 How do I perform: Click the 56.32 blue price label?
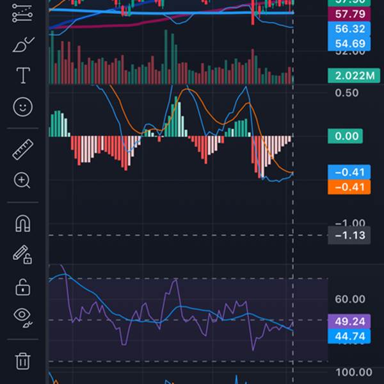pyautogui.click(x=349, y=29)
